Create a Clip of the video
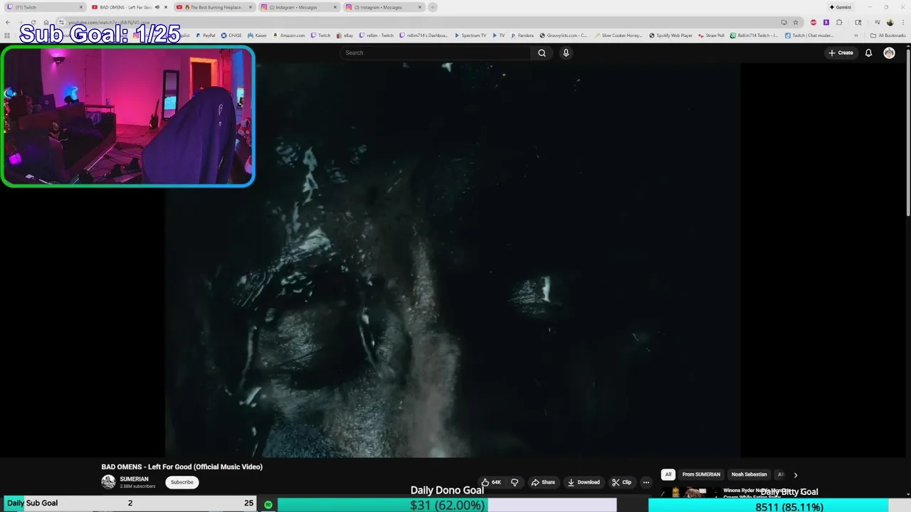 pos(621,482)
